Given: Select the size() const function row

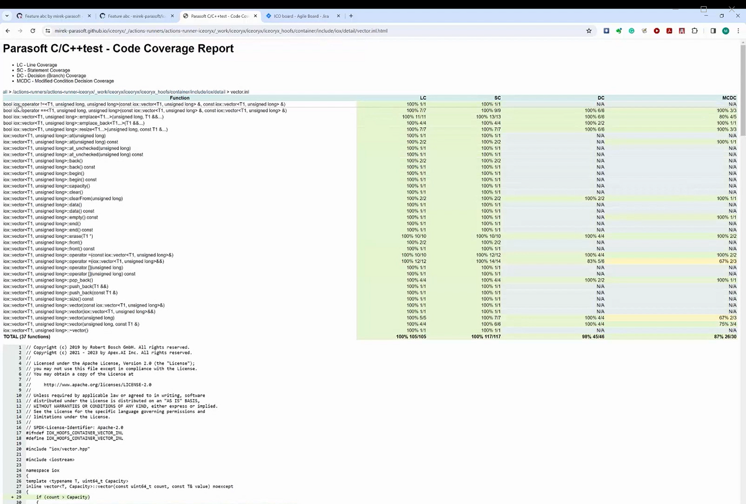Looking at the screenshot, I should (370, 299).
